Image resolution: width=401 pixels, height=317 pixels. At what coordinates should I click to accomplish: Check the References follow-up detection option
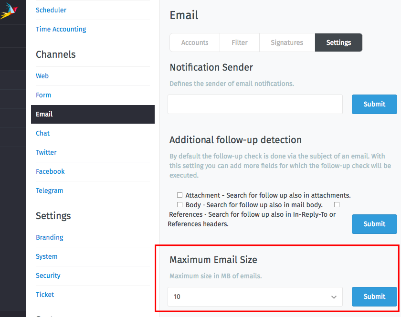337,204
